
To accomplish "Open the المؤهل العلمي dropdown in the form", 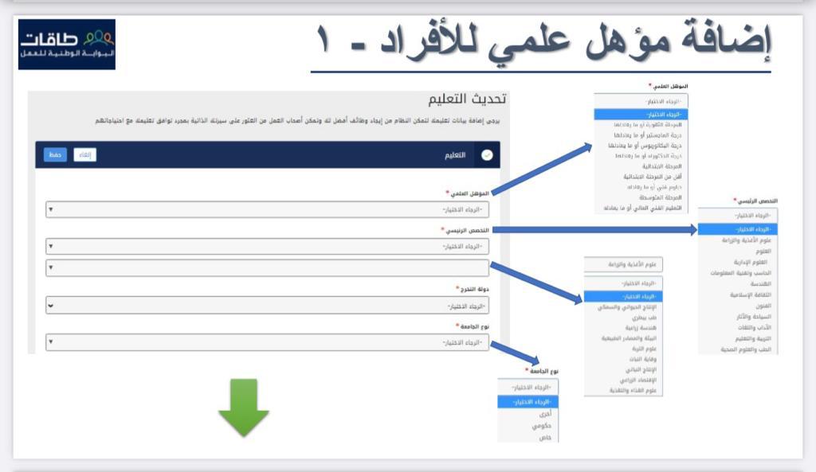I will (267, 209).
